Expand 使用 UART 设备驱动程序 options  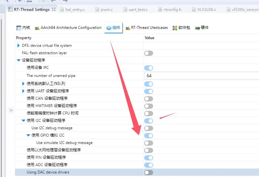click(x=23, y=91)
